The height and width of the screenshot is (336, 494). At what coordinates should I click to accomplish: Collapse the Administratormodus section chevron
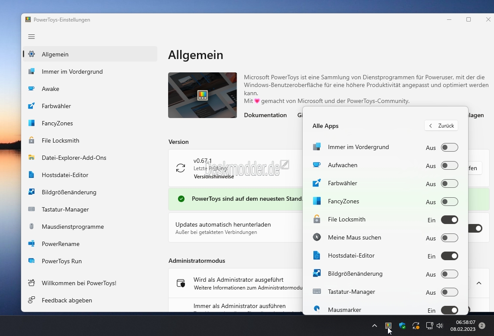(479, 283)
